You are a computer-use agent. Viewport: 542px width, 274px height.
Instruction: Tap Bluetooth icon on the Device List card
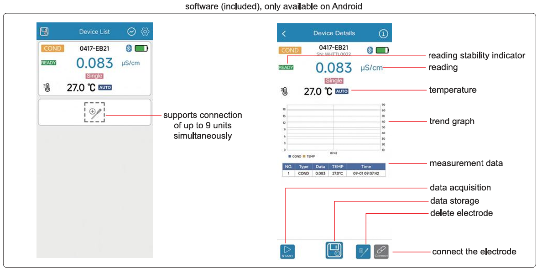click(x=129, y=48)
